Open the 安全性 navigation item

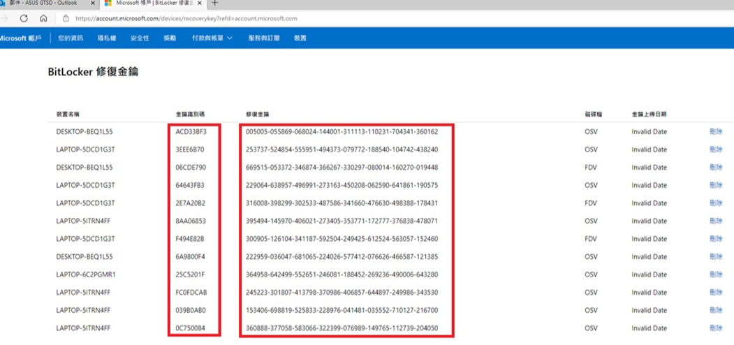point(140,38)
